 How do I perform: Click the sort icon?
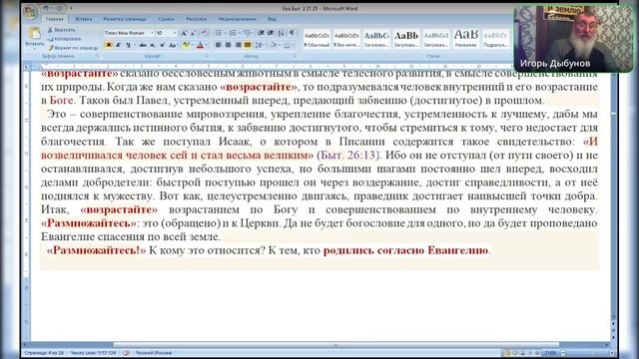(281, 33)
